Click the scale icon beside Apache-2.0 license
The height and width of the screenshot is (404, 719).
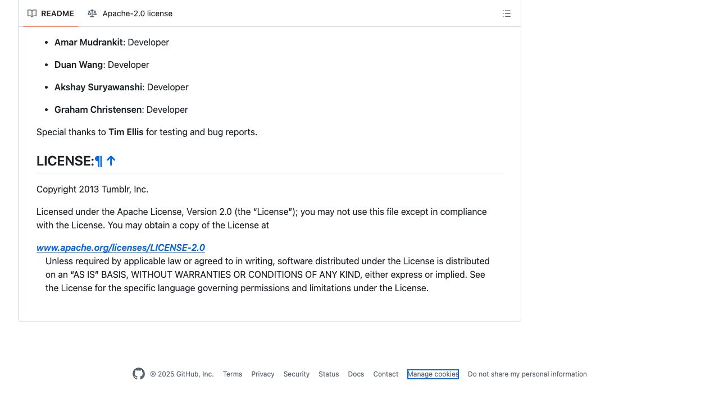point(92,13)
